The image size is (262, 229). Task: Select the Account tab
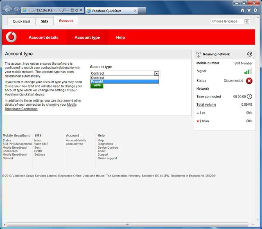pos(65,20)
